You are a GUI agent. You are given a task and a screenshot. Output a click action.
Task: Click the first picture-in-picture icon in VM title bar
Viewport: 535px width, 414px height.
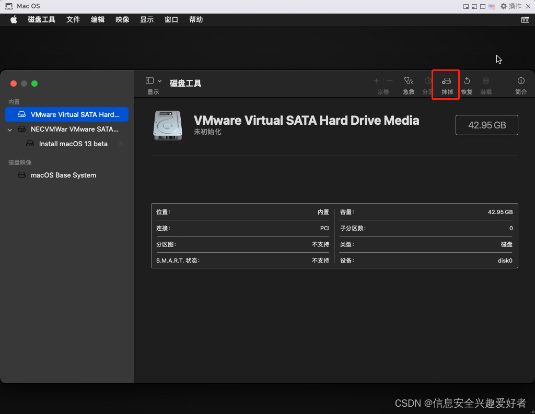point(466,6)
